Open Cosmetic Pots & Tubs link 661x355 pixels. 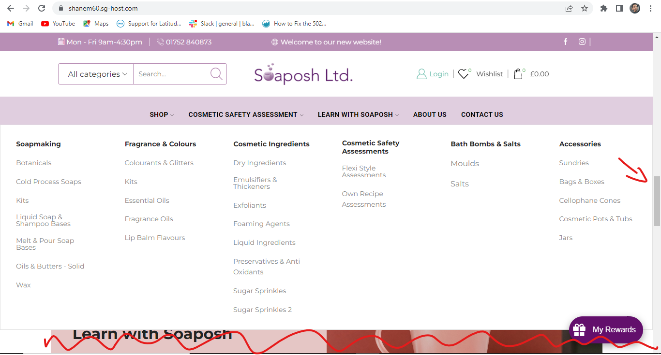[596, 219]
